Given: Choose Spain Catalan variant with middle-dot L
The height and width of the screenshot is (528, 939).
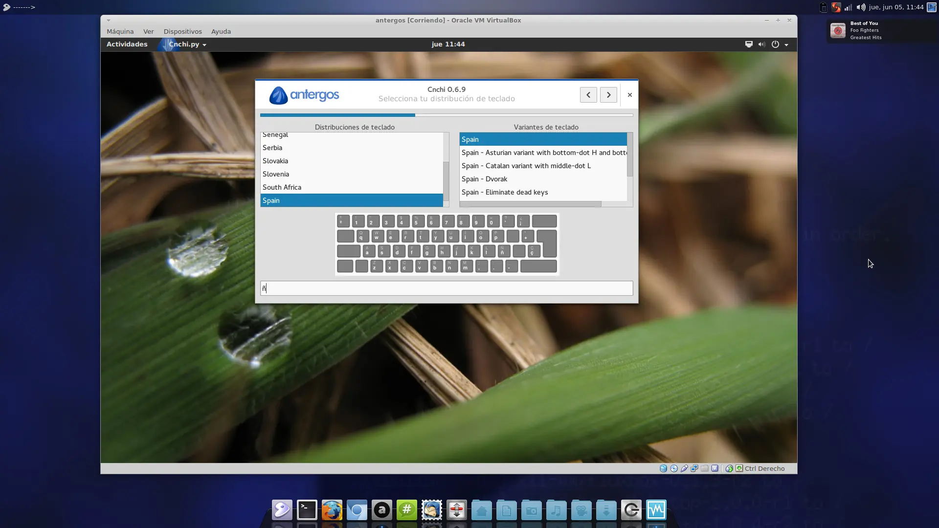Looking at the screenshot, I should point(543,166).
